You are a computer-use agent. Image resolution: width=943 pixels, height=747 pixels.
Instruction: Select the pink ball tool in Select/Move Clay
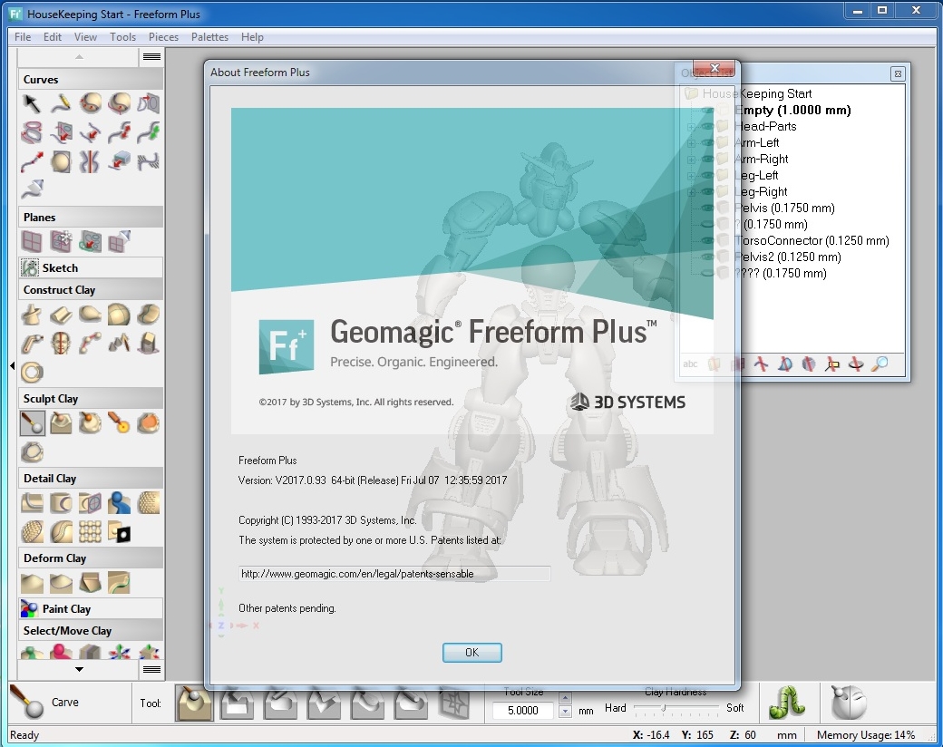61,652
